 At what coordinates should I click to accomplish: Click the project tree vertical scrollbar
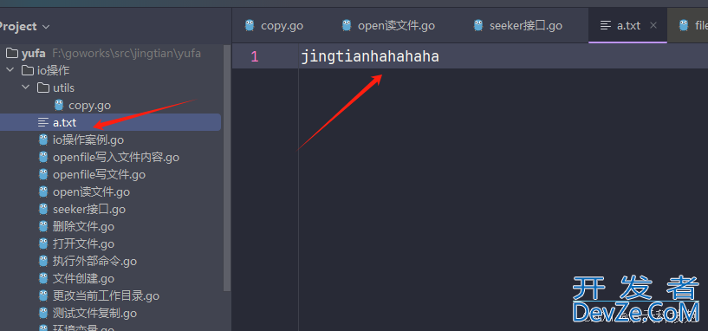pos(228,167)
